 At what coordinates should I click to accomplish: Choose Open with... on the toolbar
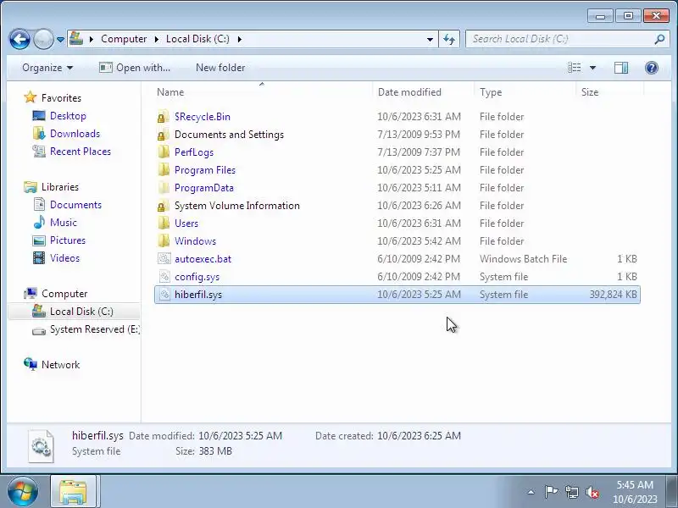point(135,68)
